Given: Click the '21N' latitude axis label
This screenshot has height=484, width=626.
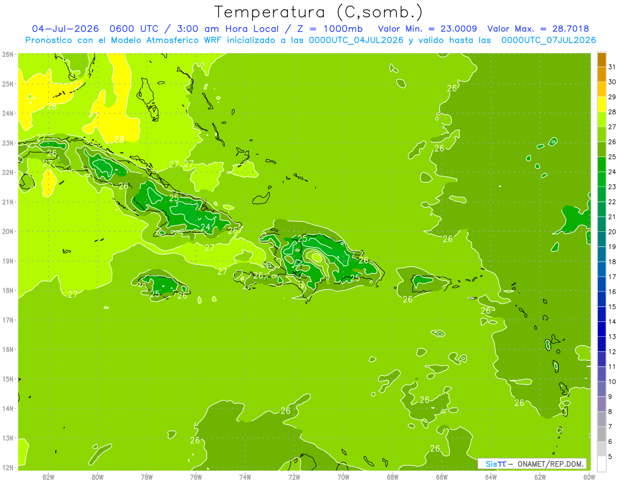Looking at the screenshot, I should point(8,202).
